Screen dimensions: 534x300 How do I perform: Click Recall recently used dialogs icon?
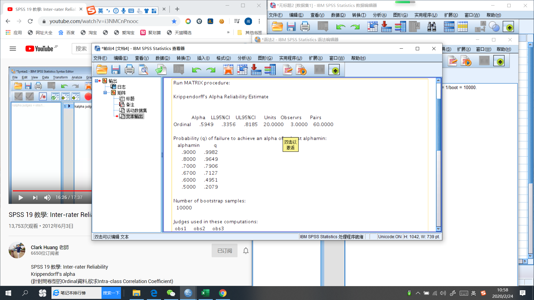click(x=179, y=70)
